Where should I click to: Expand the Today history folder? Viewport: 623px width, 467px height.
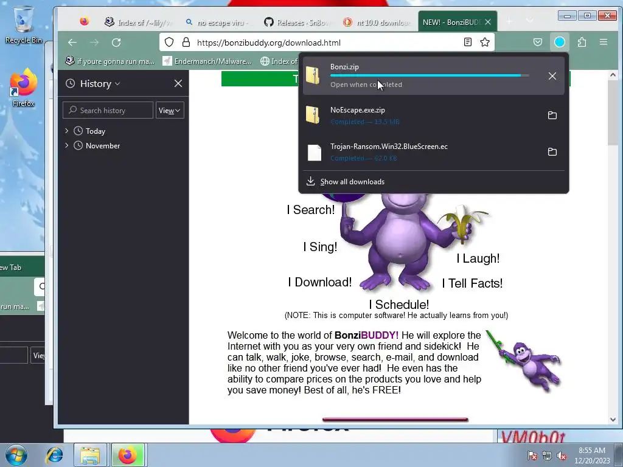pos(67,131)
